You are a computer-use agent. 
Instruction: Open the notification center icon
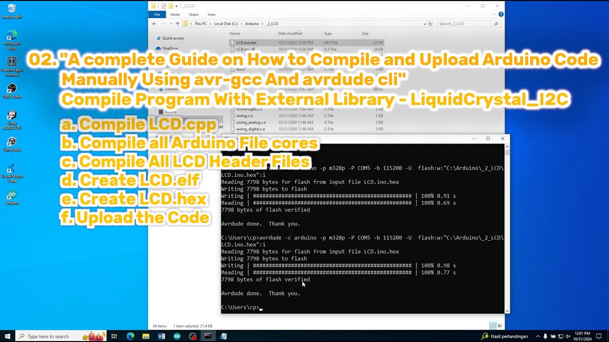coord(599,336)
